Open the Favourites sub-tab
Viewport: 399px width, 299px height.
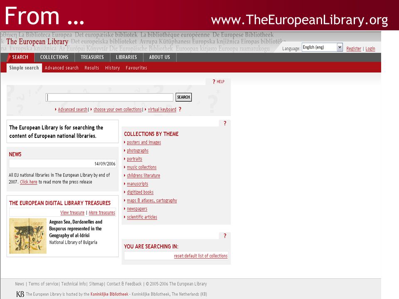(136, 68)
